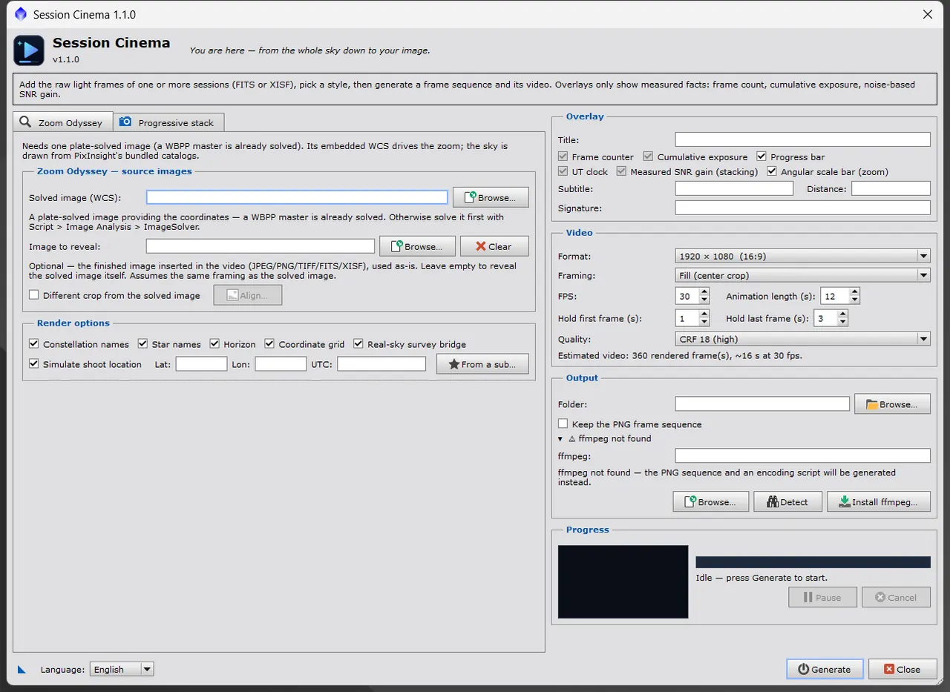
Task: Toggle Simulate shoot location checkbox
Action: click(x=33, y=364)
